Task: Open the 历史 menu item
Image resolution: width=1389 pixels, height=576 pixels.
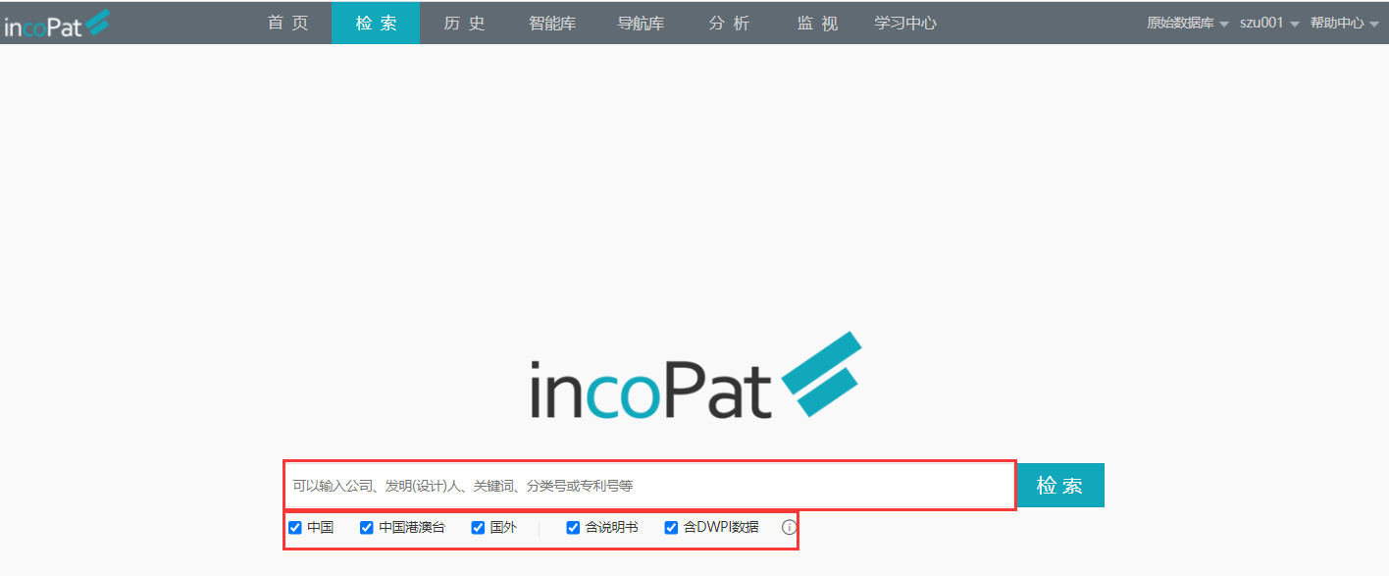Action: pyautogui.click(x=464, y=24)
